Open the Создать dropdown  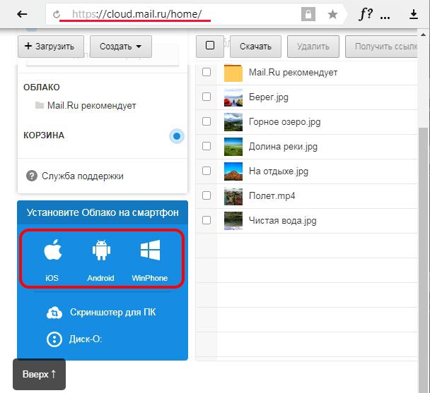(121, 47)
